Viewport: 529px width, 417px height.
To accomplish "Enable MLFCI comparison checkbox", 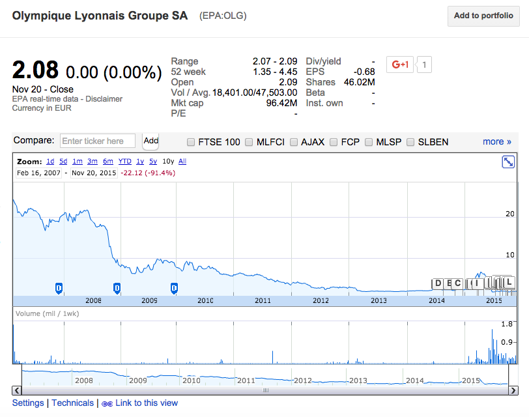I will click(249, 142).
